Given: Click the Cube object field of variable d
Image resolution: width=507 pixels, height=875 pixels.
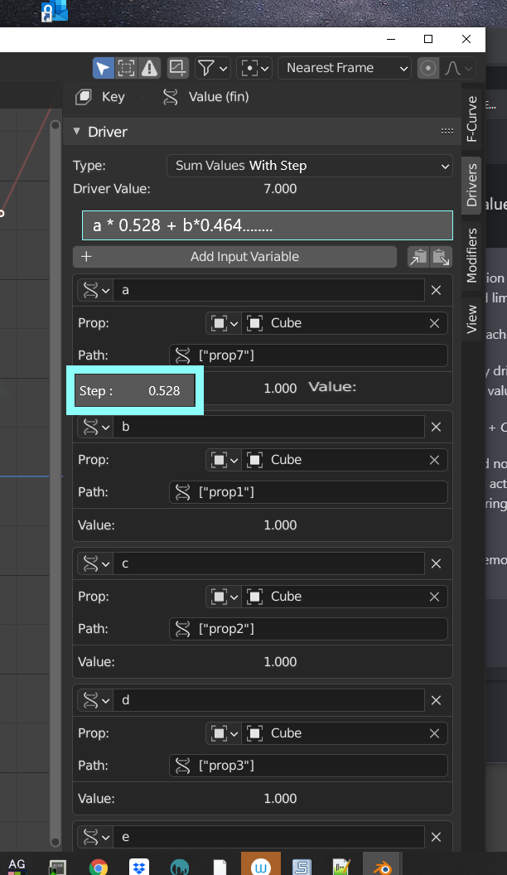Looking at the screenshot, I should [x=332, y=733].
